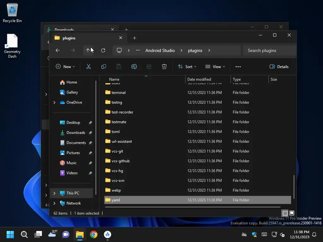323x242 pixels.
Task: Click the Paste clipboard icon
Action: pos(119,66)
